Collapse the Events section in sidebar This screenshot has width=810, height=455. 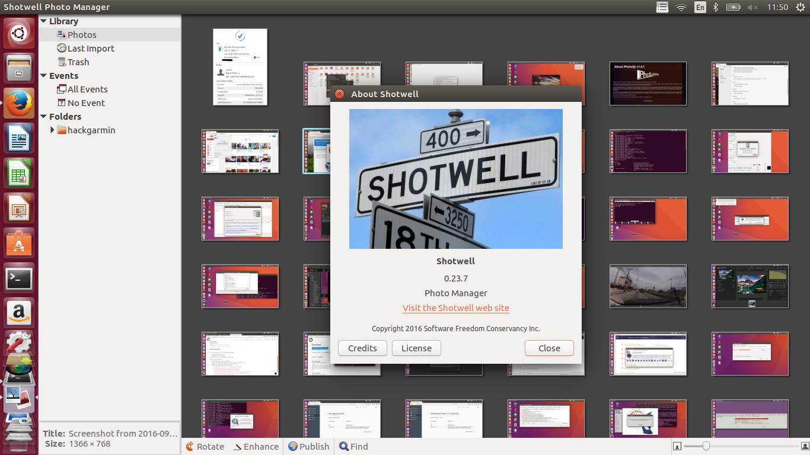pyautogui.click(x=44, y=76)
